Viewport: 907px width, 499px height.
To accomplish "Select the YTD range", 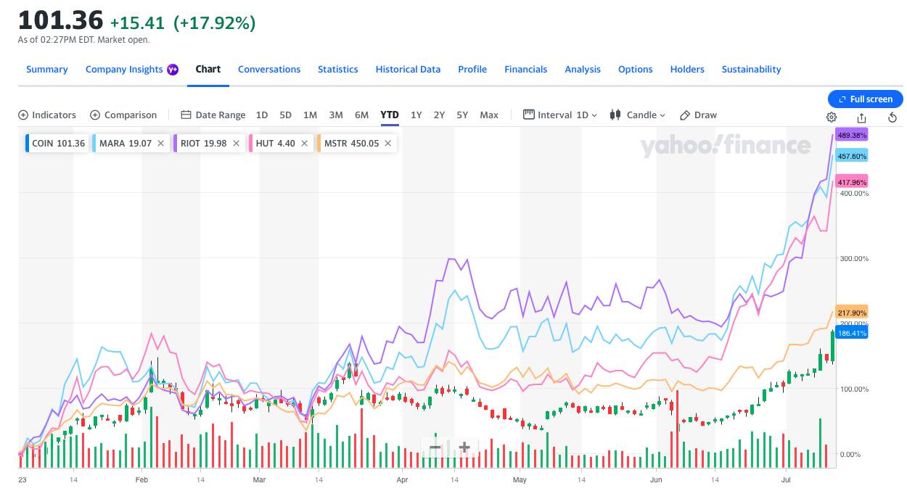I will [x=390, y=115].
